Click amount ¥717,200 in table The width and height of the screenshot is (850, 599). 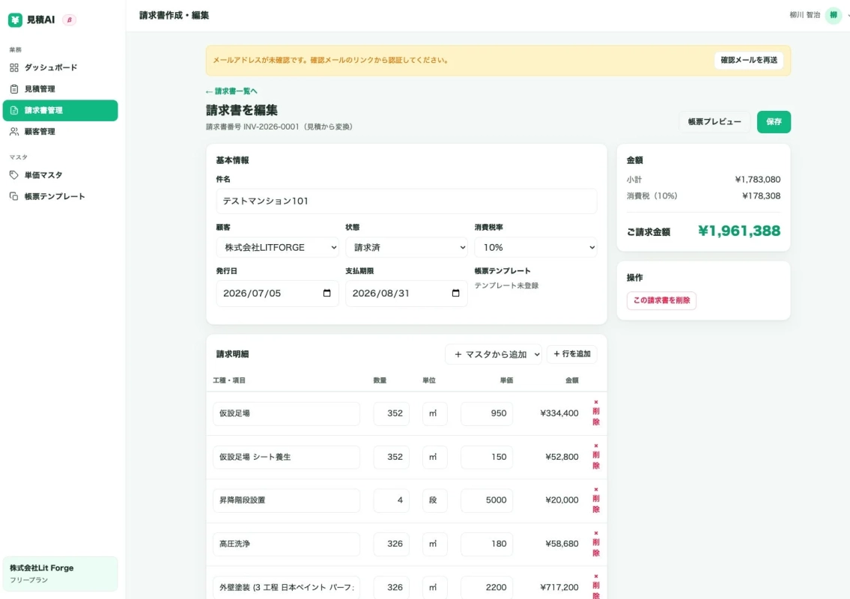[559, 587]
